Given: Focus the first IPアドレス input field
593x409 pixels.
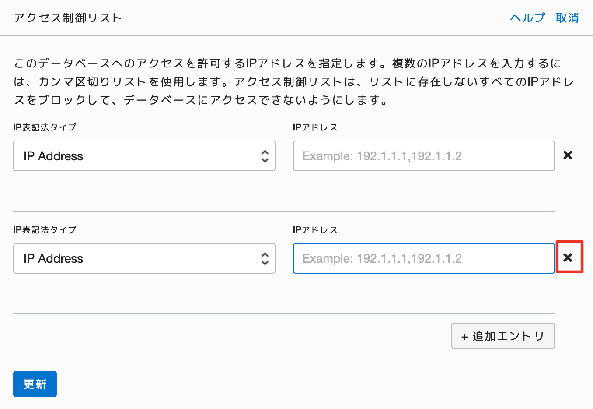Looking at the screenshot, I should click(424, 156).
